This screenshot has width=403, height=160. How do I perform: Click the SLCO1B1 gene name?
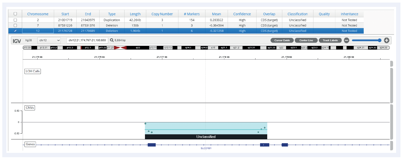[206, 148]
